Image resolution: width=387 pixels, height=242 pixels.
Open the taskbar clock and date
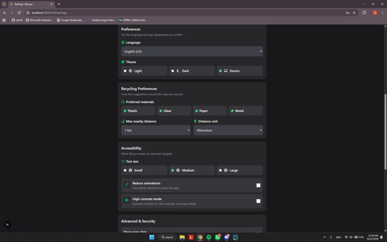tap(373, 237)
